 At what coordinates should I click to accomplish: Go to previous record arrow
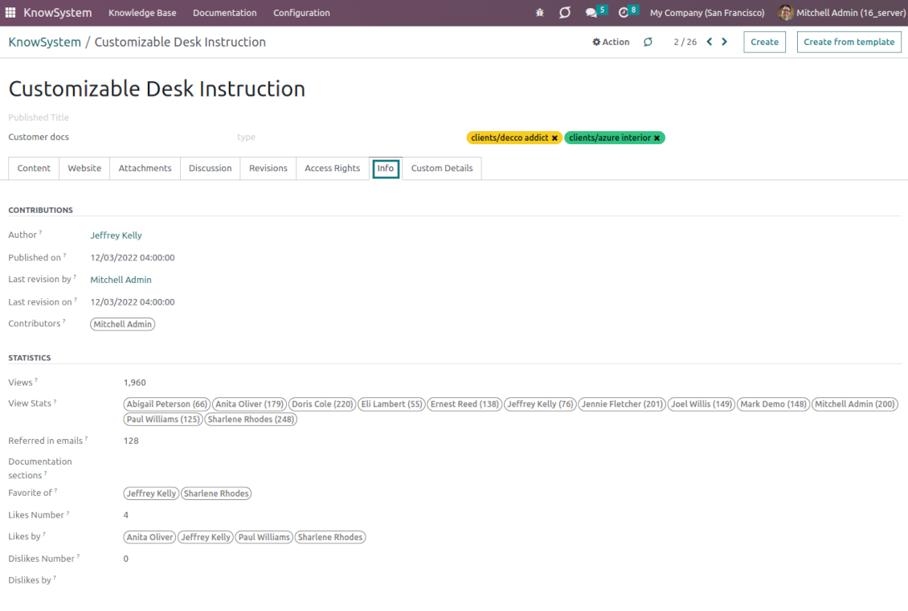click(x=710, y=42)
